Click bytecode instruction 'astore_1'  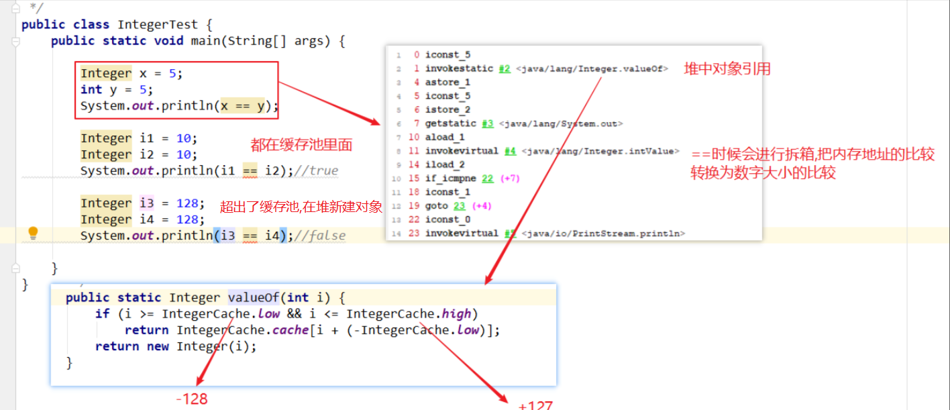(x=447, y=83)
